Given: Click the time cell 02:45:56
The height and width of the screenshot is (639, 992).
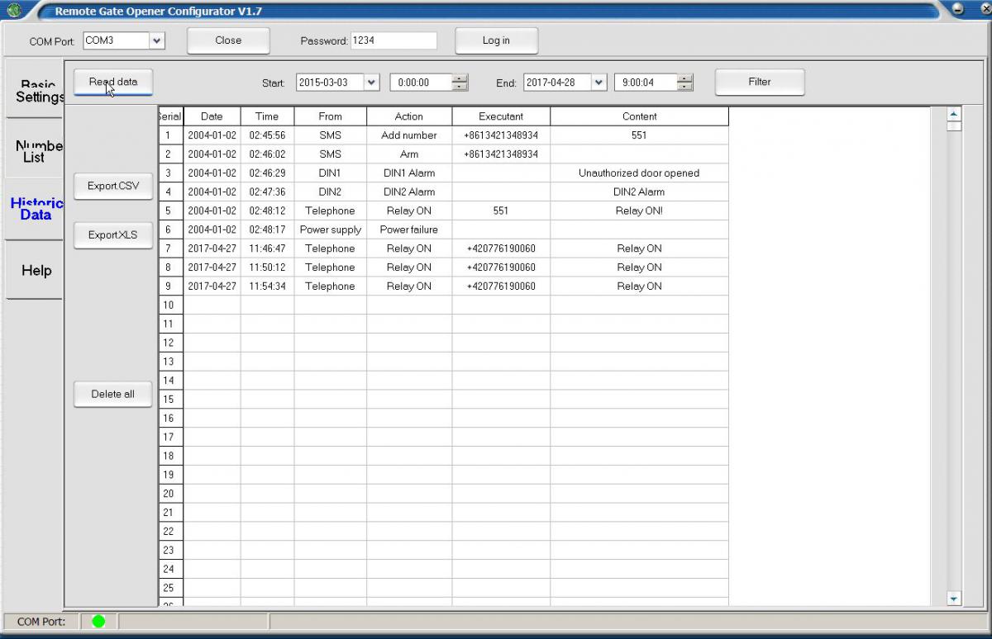Looking at the screenshot, I should (x=267, y=135).
